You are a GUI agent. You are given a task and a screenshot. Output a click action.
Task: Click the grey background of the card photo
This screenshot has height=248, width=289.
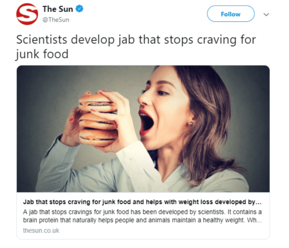46,92
